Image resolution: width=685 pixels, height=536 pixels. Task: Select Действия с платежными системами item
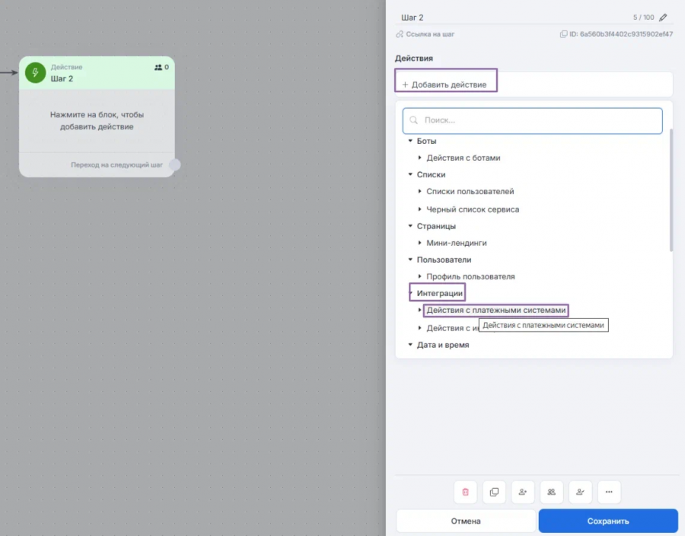[495, 310]
